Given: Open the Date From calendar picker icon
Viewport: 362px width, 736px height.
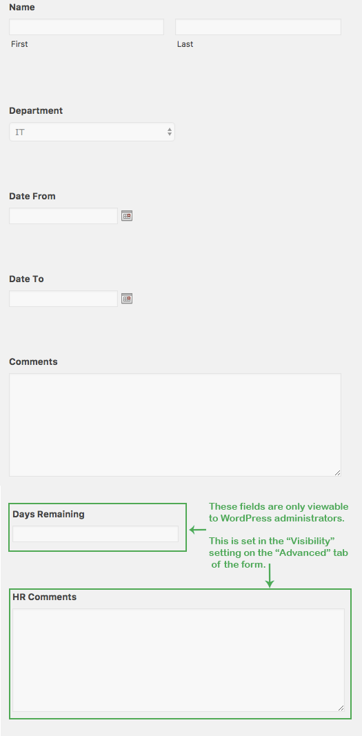Looking at the screenshot, I should tap(127, 216).
